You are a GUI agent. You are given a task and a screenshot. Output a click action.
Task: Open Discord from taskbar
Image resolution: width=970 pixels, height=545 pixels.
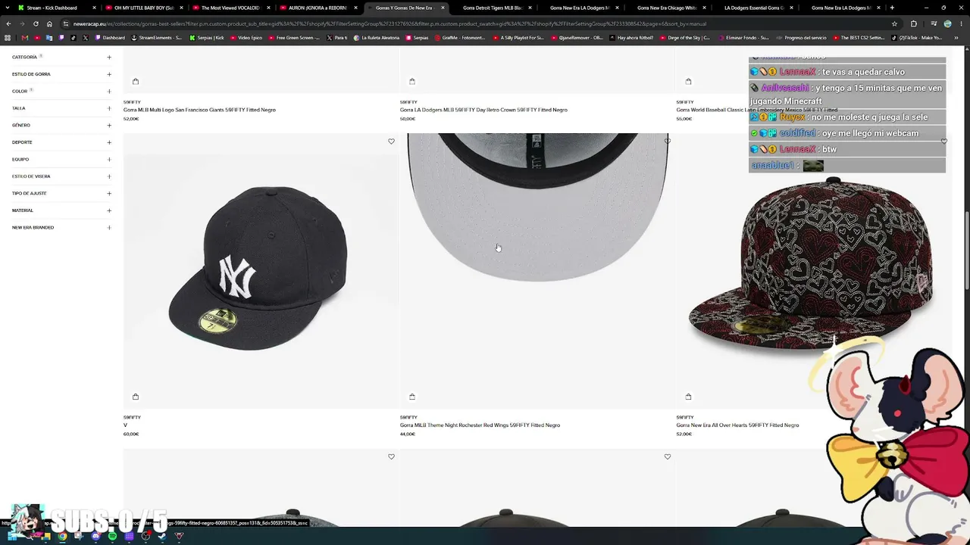tap(96, 537)
